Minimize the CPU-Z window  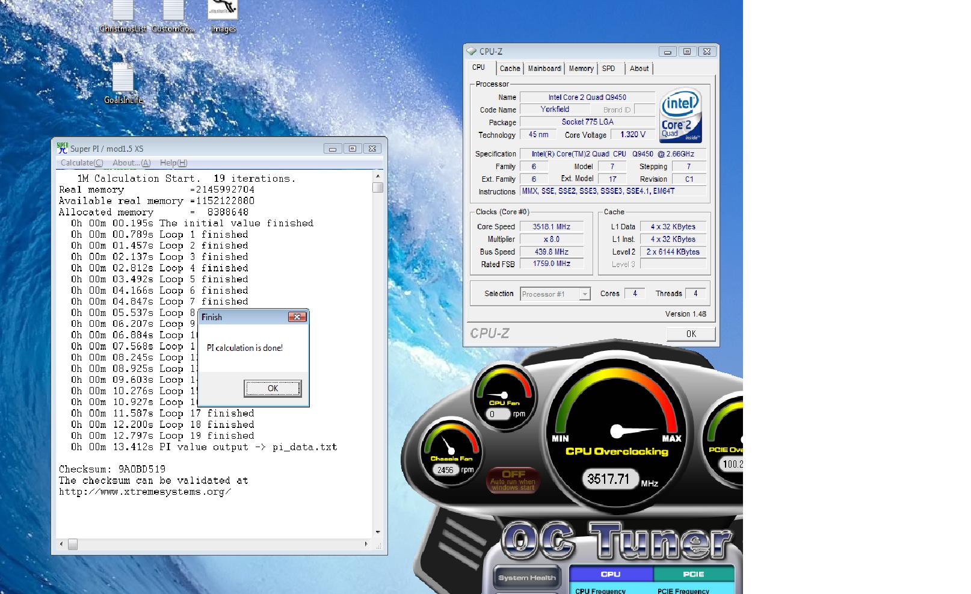tap(667, 52)
